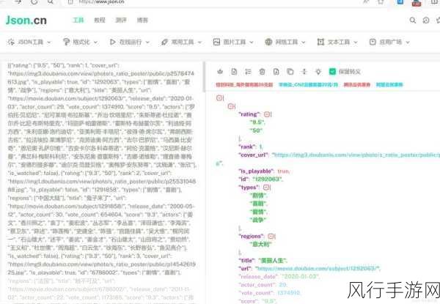This screenshot has width=440, height=304.
Task: Click the trash icon to clear JSON
Action: [262, 72]
